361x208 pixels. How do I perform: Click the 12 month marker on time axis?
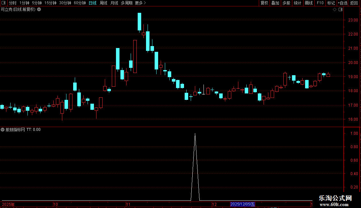(214, 204)
